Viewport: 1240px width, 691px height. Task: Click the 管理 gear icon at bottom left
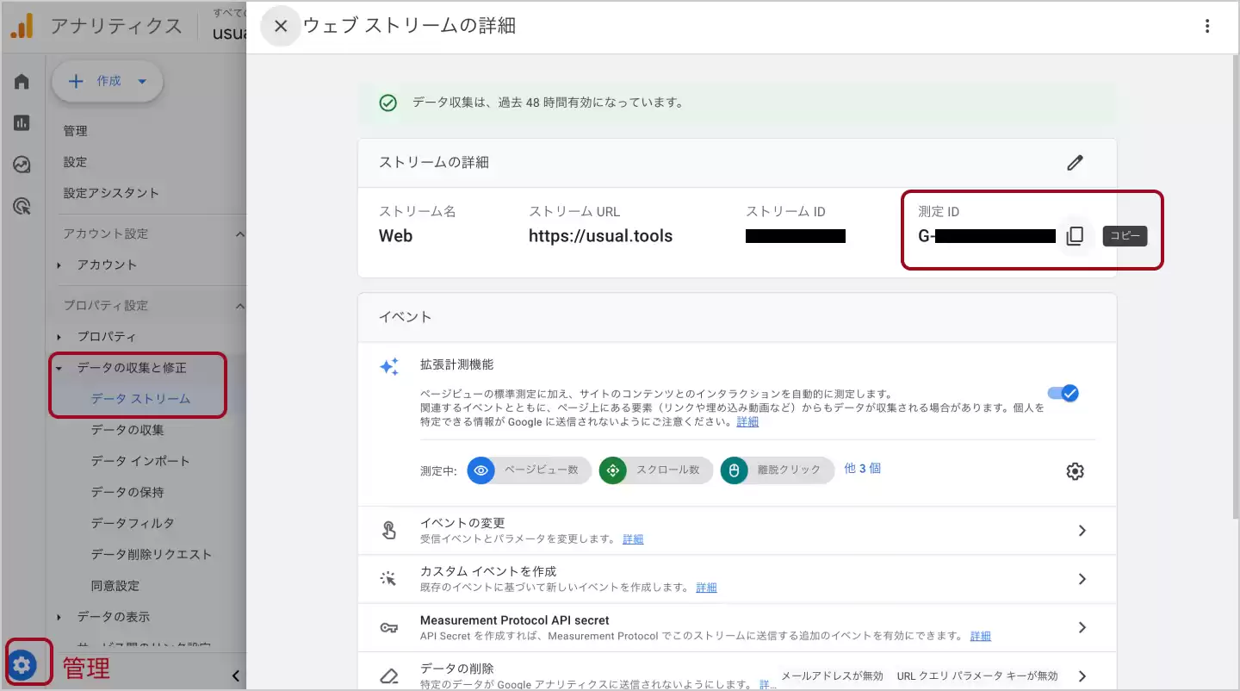click(x=22, y=664)
